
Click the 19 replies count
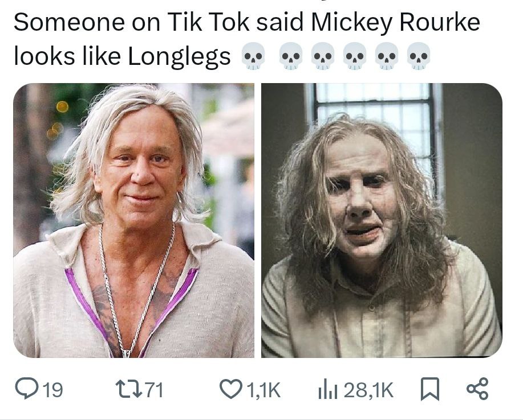point(53,389)
